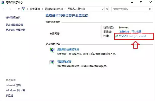Screen dimensions: 155x101
Task: Click the 专用网络 label
Action: coord(55,34)
